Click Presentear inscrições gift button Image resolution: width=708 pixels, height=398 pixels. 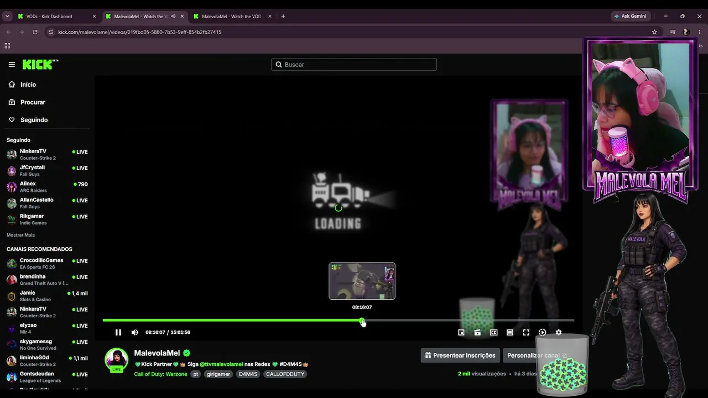tap(460, 355)
